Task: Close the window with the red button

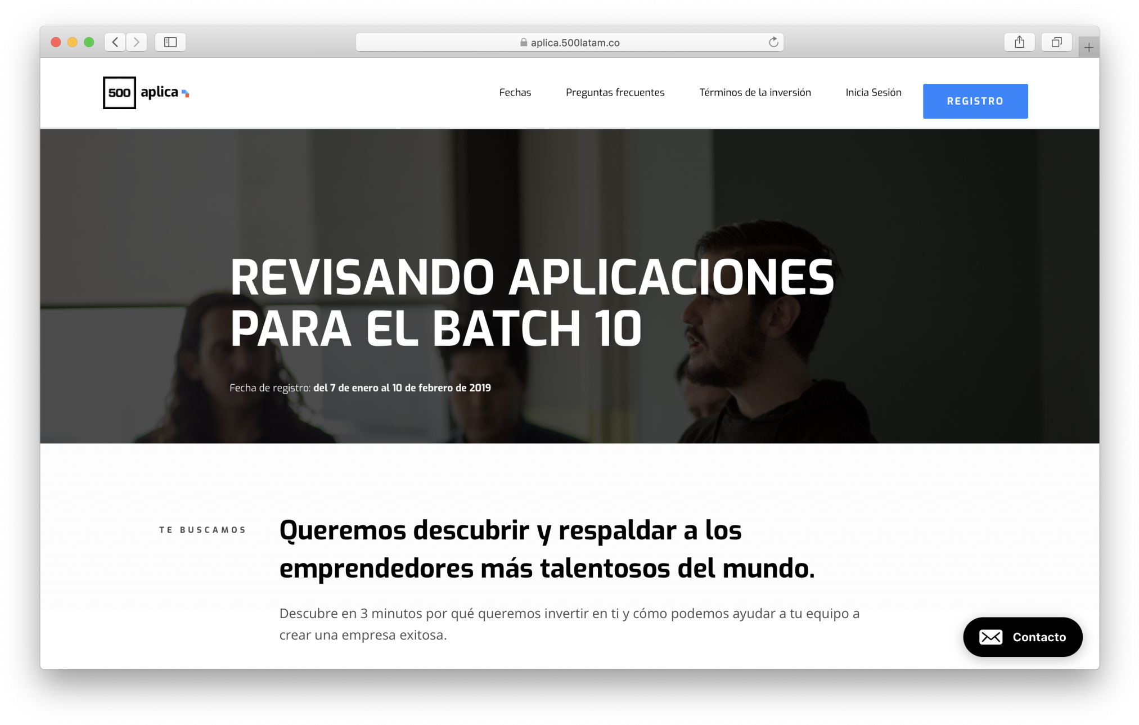Action: pos(56,42)
